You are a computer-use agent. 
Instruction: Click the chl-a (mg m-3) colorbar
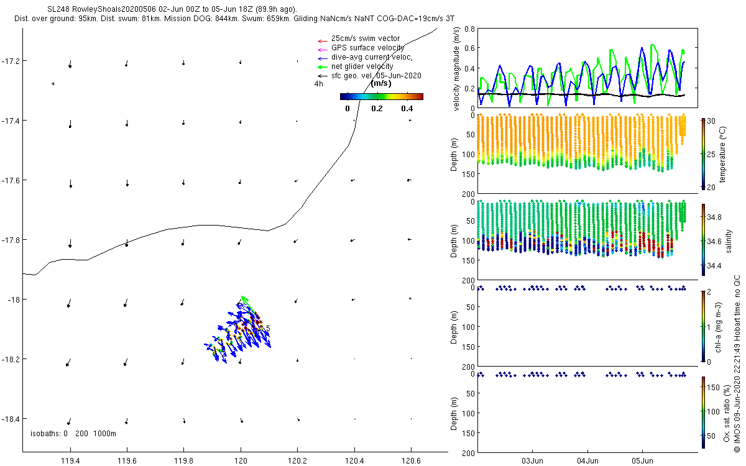point(703,326)
